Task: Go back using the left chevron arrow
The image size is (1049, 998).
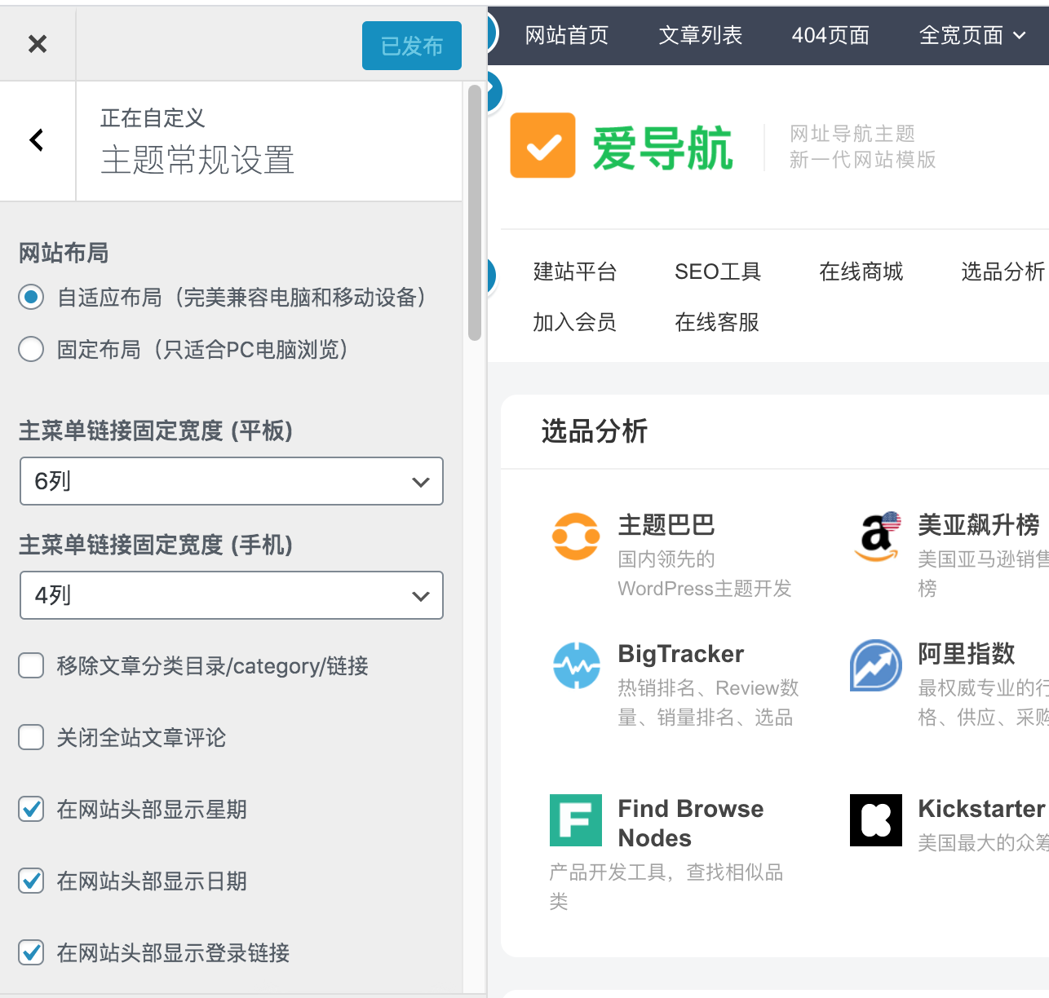Action: pos(37,140)
